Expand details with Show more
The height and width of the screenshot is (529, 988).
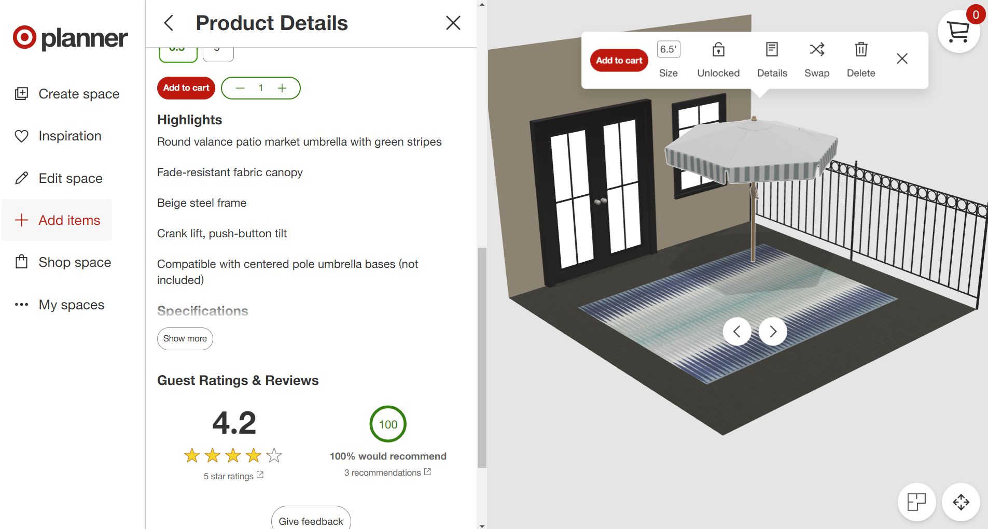click(185, 338)
